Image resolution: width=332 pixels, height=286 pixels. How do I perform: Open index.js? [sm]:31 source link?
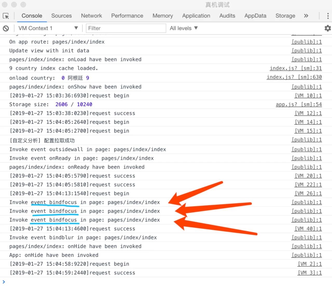click(x=296, y=68)
